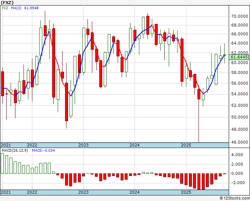Click the (FXZ) chart title
This screenshot has width=250, height=201.
click(7, 3)
